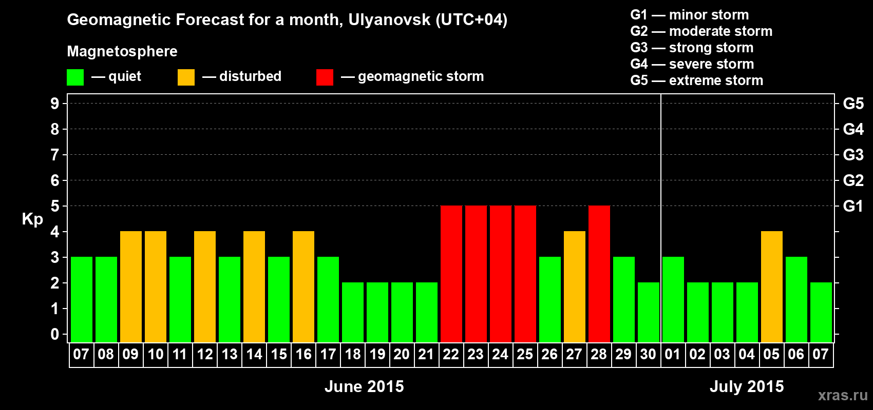Click the date label '02' on the x-axis
The width and height of the screenshot is (873, 410).
(x=697, y=355)
